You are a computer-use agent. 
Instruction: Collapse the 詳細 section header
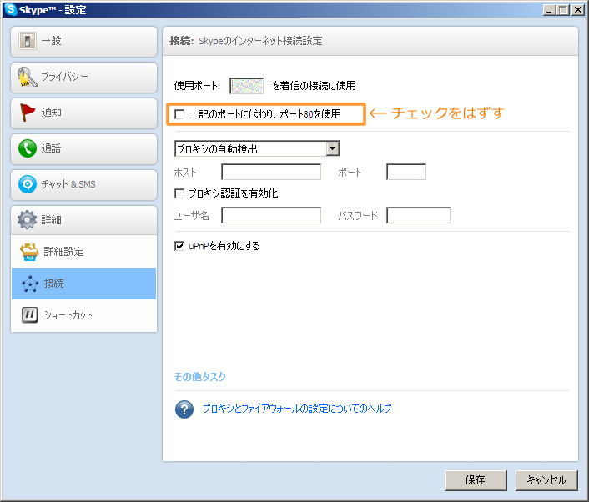83,220
